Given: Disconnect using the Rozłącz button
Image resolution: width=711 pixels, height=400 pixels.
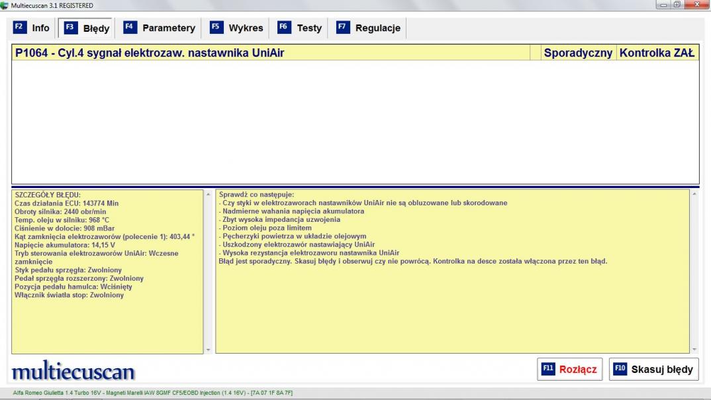Looking at the screenshot, I should (569, 369).
